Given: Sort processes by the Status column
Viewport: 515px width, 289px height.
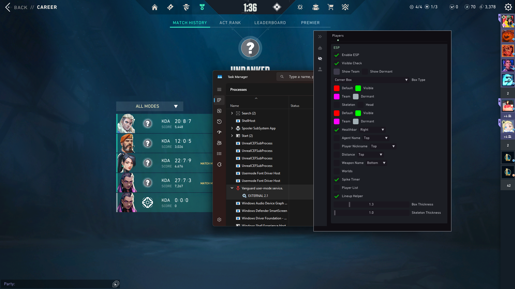Looking at the screenshot, I should coord(295,106).
